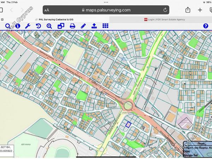Open the Safari tab overview icon
Image resolution: width=212 pixels, height=159 pixels.
pos(211,10)
